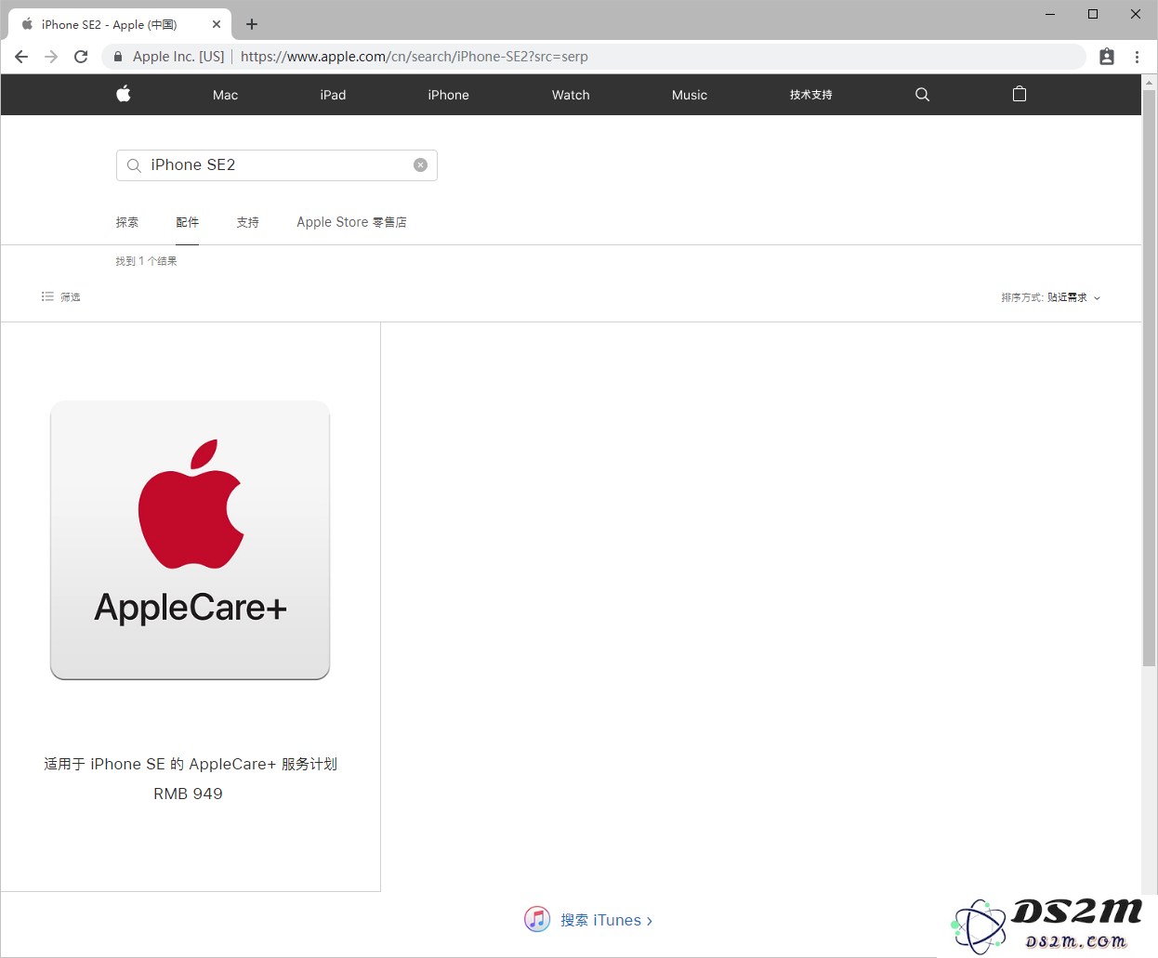Reload the page

click(x=81, y=57)
